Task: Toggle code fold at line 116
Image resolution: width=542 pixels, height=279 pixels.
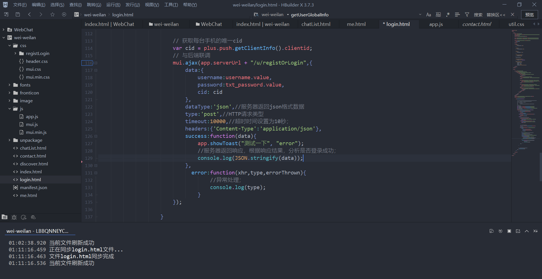Action: (96, 63)
